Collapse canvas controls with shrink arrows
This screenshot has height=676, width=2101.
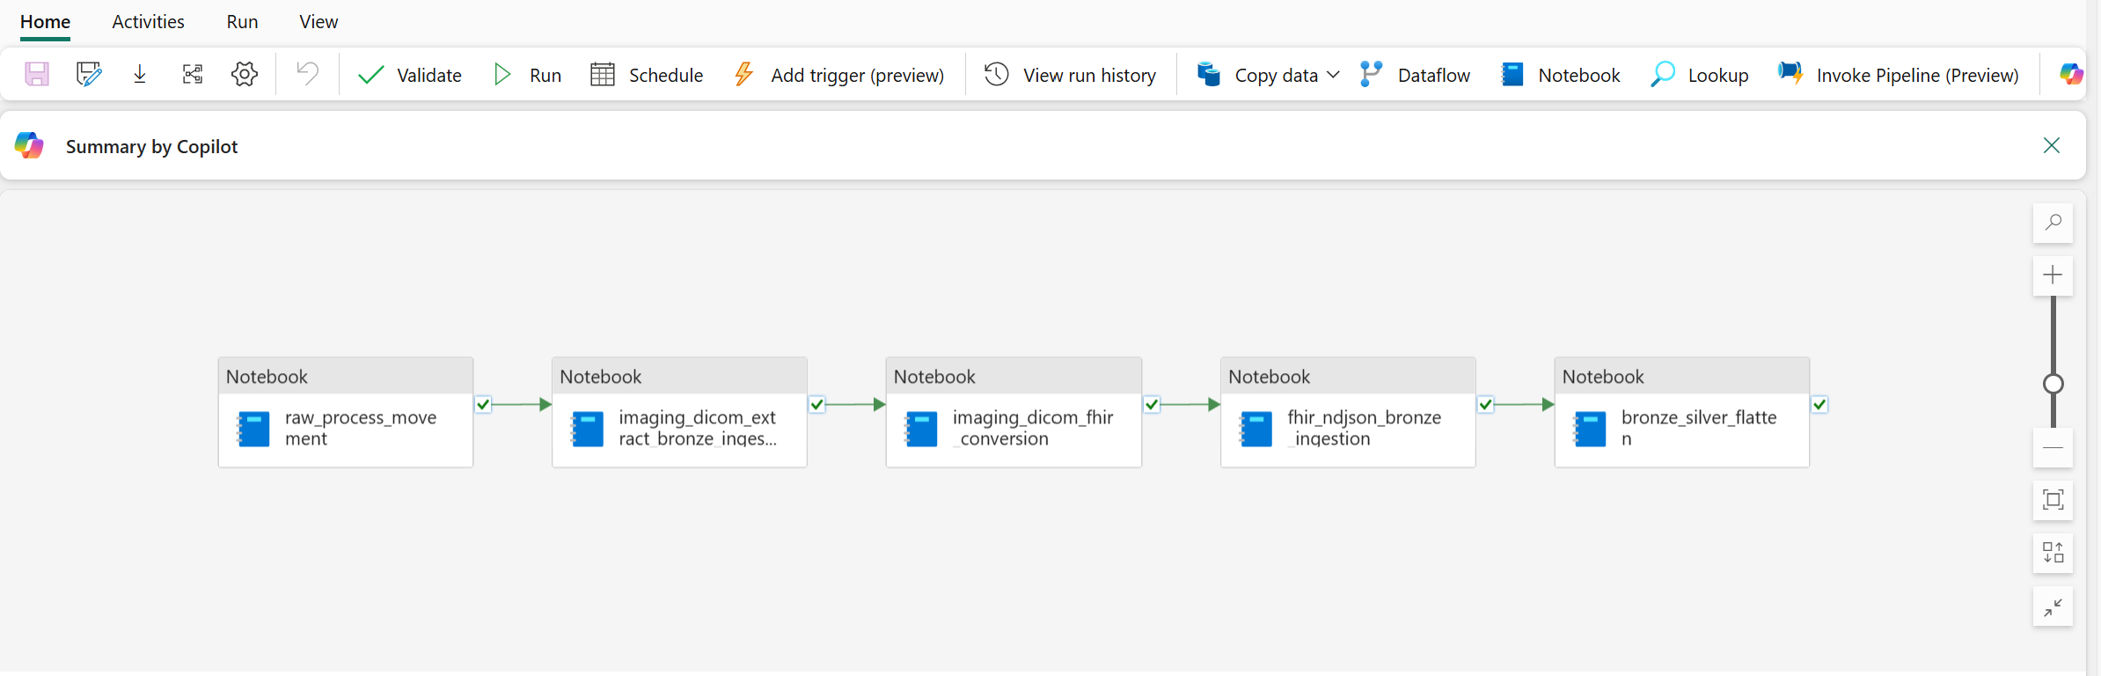pos(2053,606)
